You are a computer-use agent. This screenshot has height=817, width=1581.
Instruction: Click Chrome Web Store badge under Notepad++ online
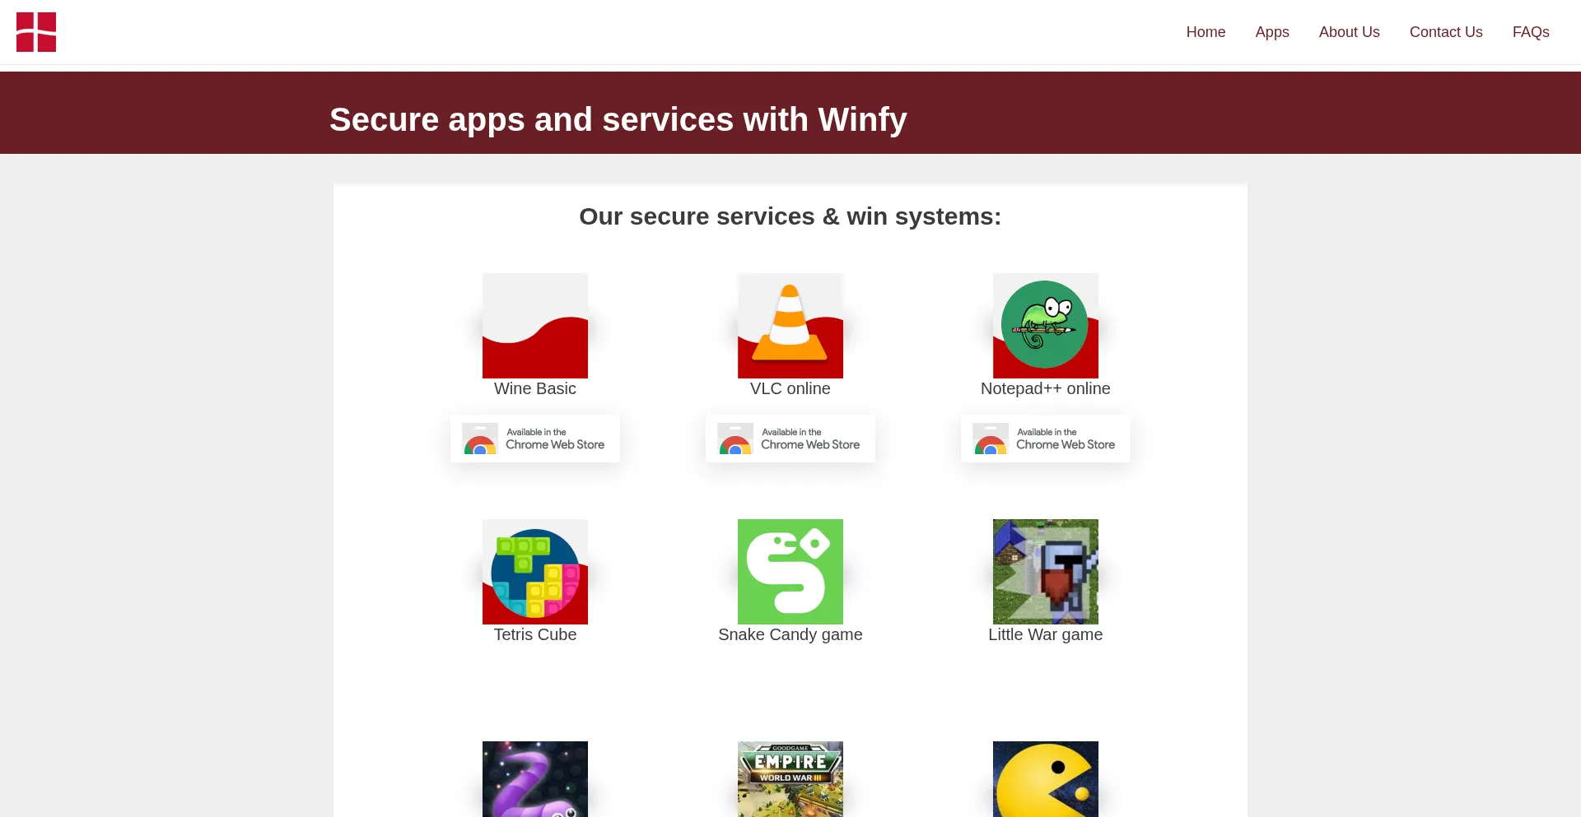click(1046, 439)
